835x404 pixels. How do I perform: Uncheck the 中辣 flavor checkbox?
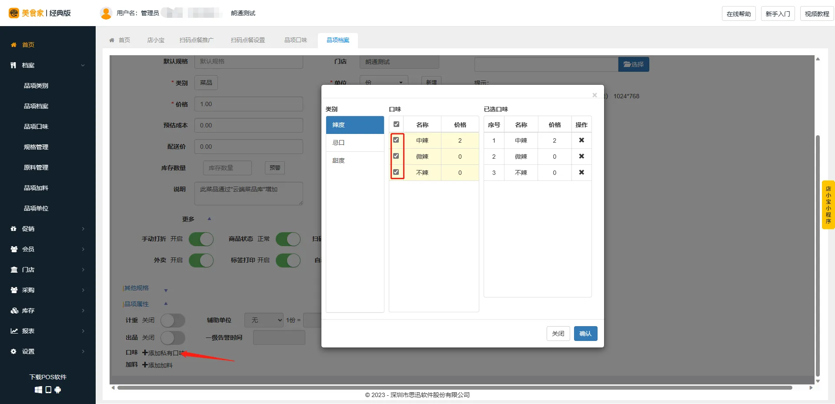396,140
